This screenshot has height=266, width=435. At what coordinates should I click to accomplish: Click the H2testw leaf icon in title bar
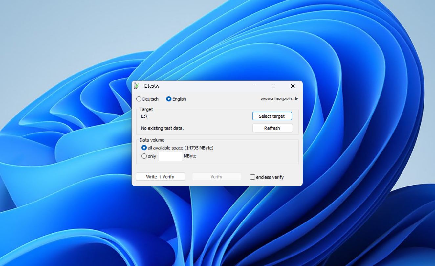coord(136,86)
